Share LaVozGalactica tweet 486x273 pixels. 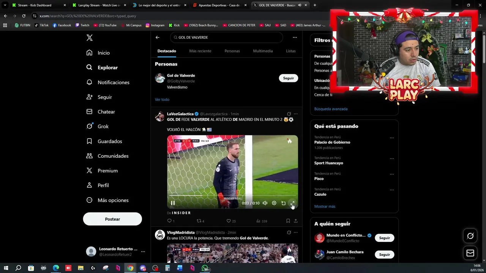click(296, 221)
